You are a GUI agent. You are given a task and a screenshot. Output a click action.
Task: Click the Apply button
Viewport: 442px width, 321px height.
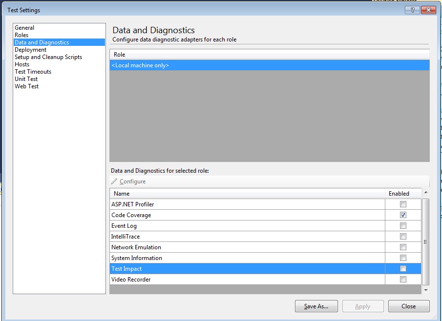tap(362, 306)
